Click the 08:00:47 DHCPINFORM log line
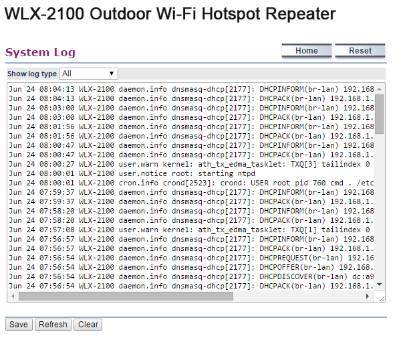The height and width of the screenshot is (338, 401). coord(191,145)
